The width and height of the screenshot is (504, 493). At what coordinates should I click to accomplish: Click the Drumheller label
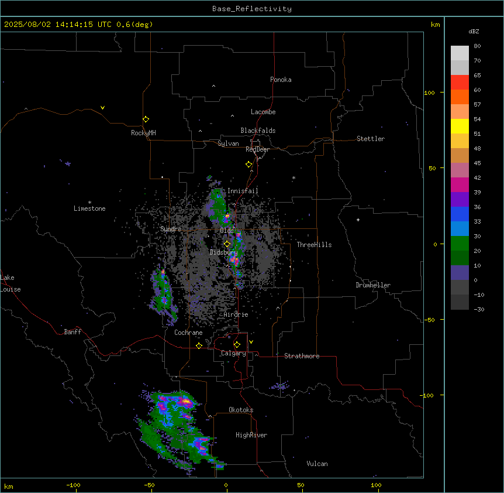pyautogui.click(x=373, y=285)
